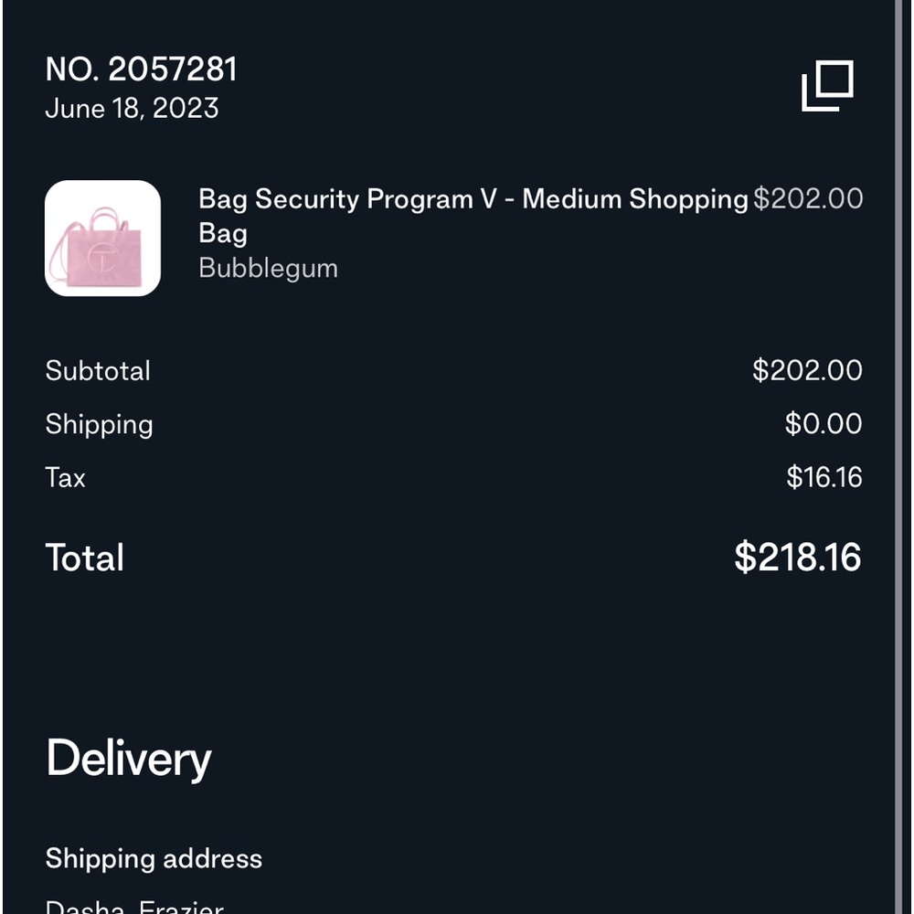Click the $16.16 tax amount
914x914 pixels.
824,477
